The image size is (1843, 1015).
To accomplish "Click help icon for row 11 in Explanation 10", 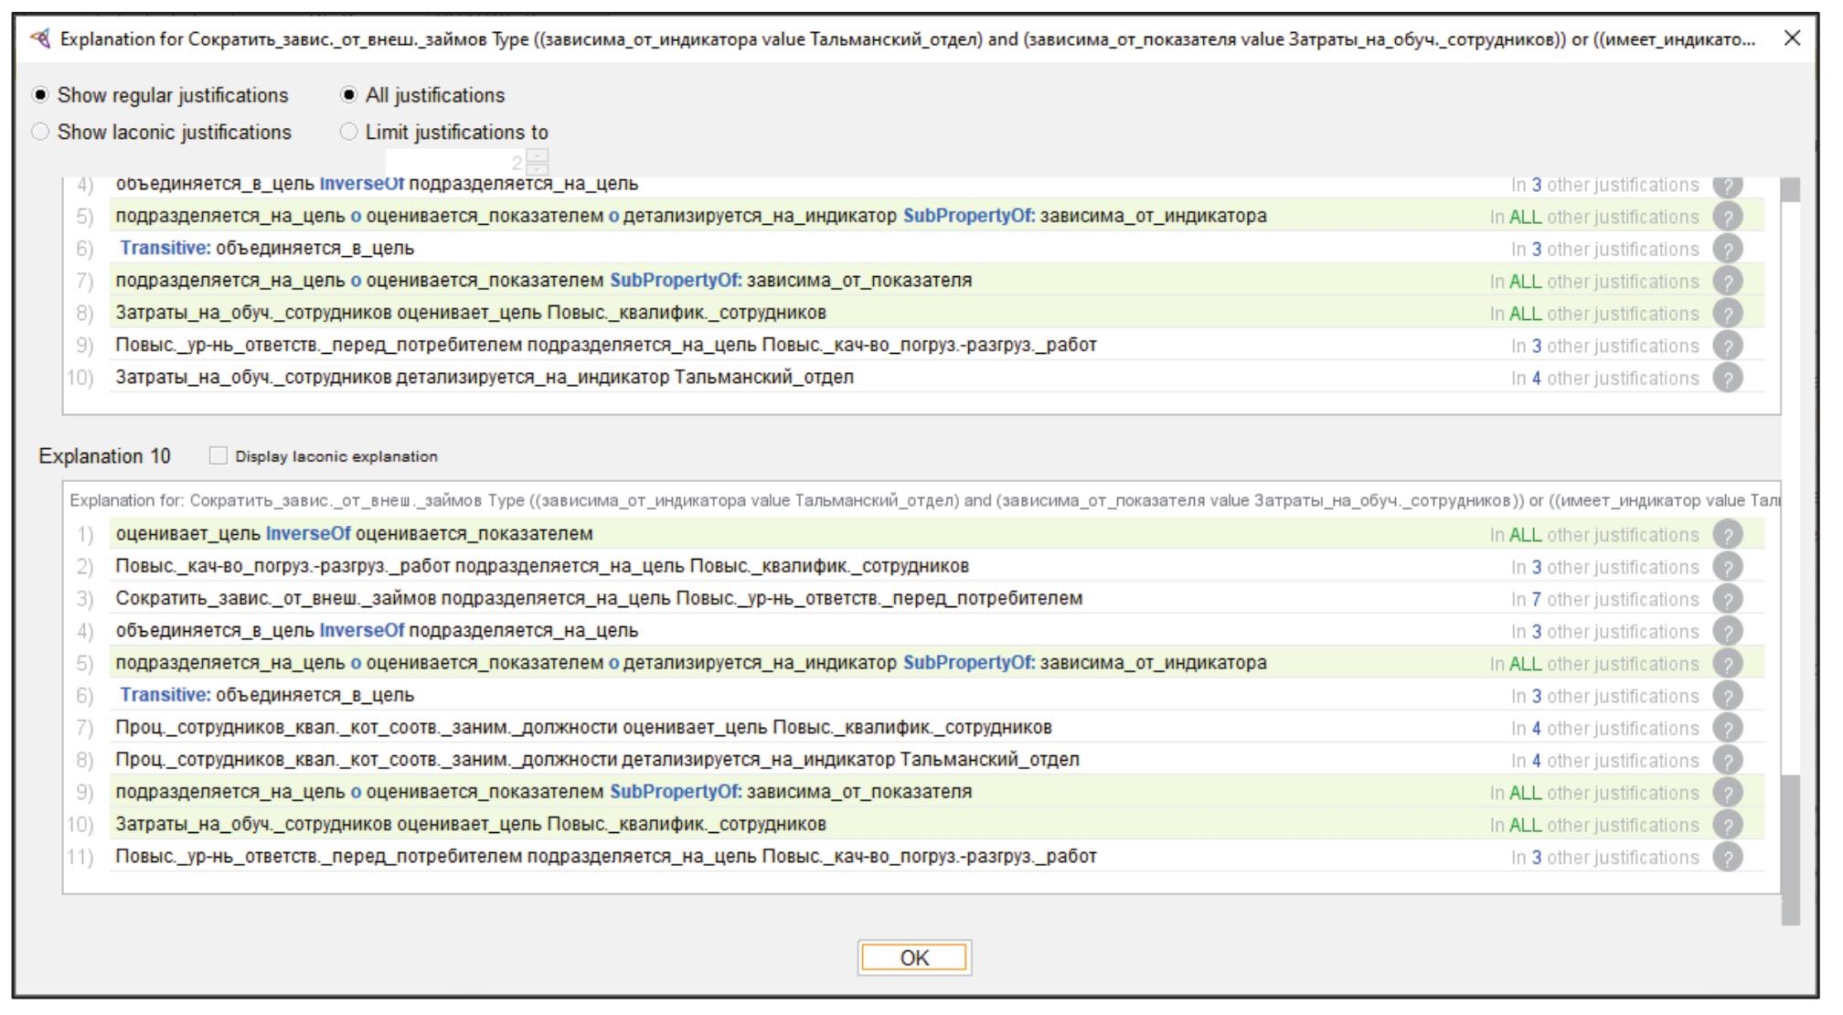I will 1727,858.
